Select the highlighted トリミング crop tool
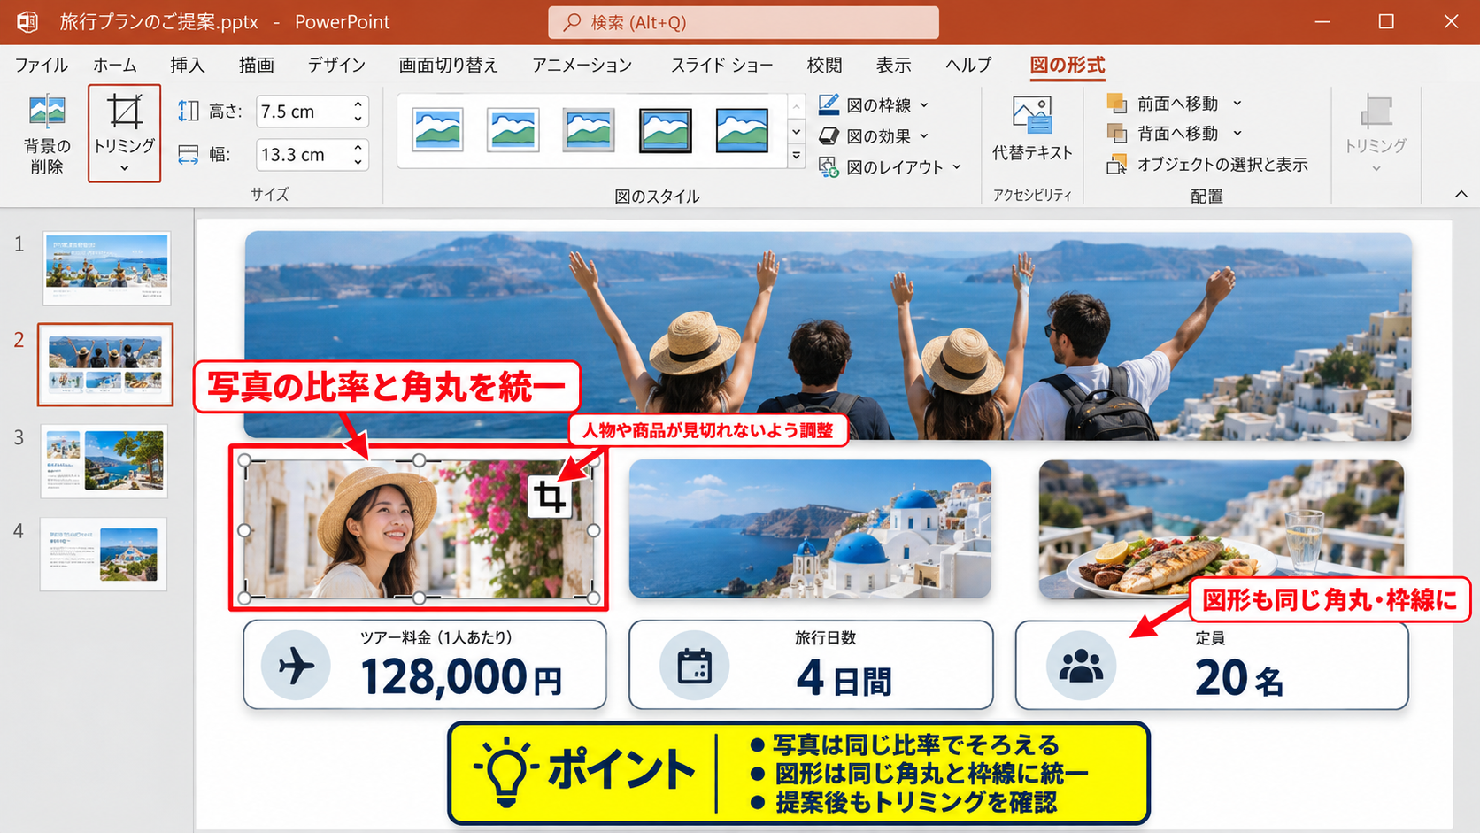The height and width of the screenshot is (833, 1480). point(124,134)
